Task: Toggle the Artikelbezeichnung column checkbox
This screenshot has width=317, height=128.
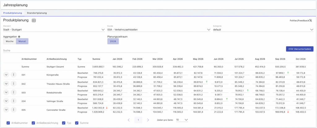Action: tap(33, 123)
